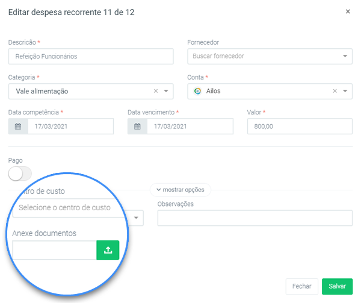Open the Data vencimento calendar icon
This screenshot has width=361, height=303.
pyautogui.click(x=137, y=127)
